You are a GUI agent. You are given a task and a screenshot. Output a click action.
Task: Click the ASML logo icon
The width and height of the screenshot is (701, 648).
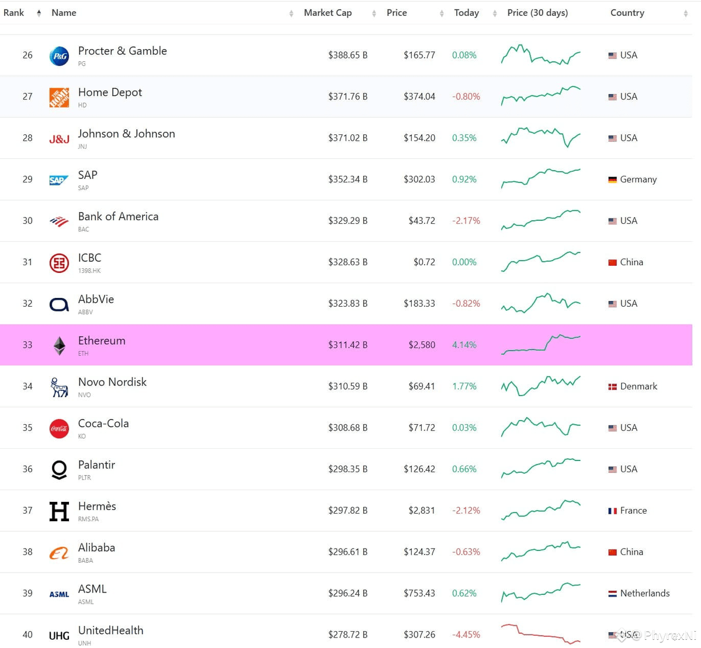[x=59, y=594]
